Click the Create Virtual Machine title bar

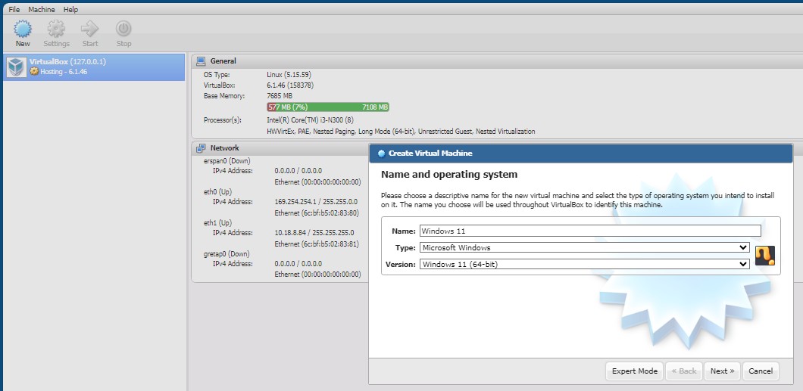coord(581,154)
